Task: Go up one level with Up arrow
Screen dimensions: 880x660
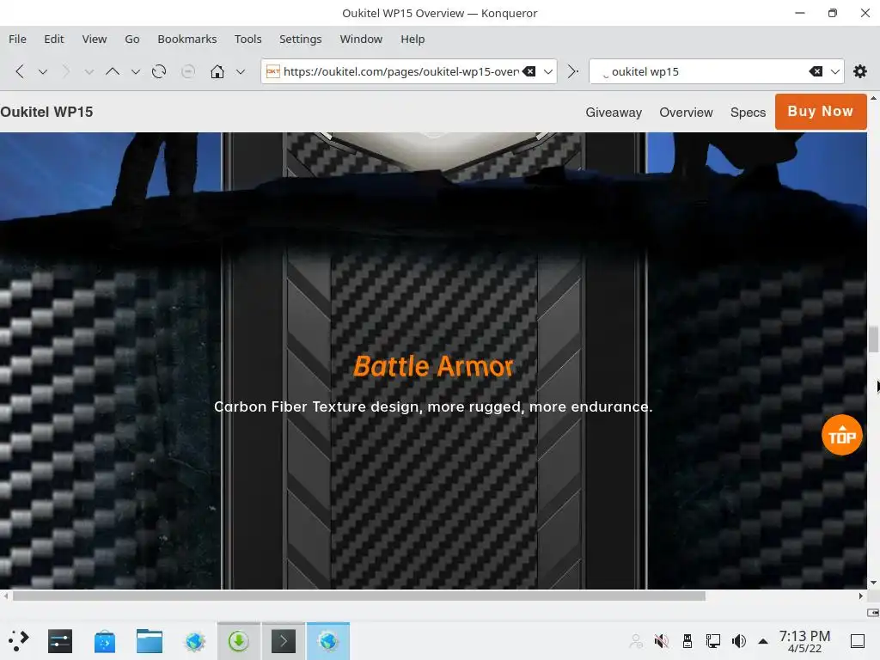Action: coord(113,71)
